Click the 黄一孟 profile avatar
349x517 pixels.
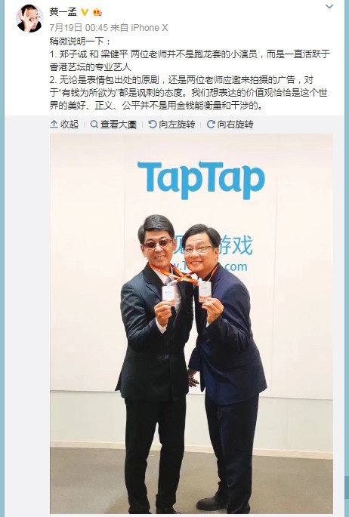(29, 18)
